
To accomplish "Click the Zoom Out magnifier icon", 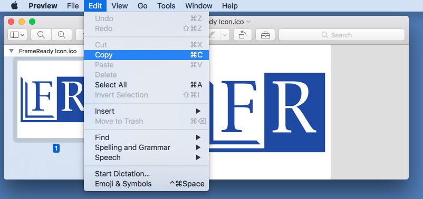I will [x=41, y=35].
